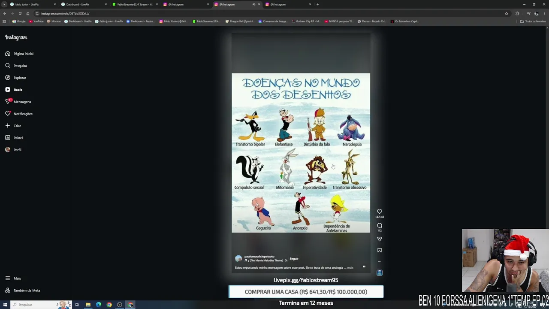The width and height of the screenshot is (549, 309).
Task: Open the Gotham City RP bookmark
Action: point(306,21)
